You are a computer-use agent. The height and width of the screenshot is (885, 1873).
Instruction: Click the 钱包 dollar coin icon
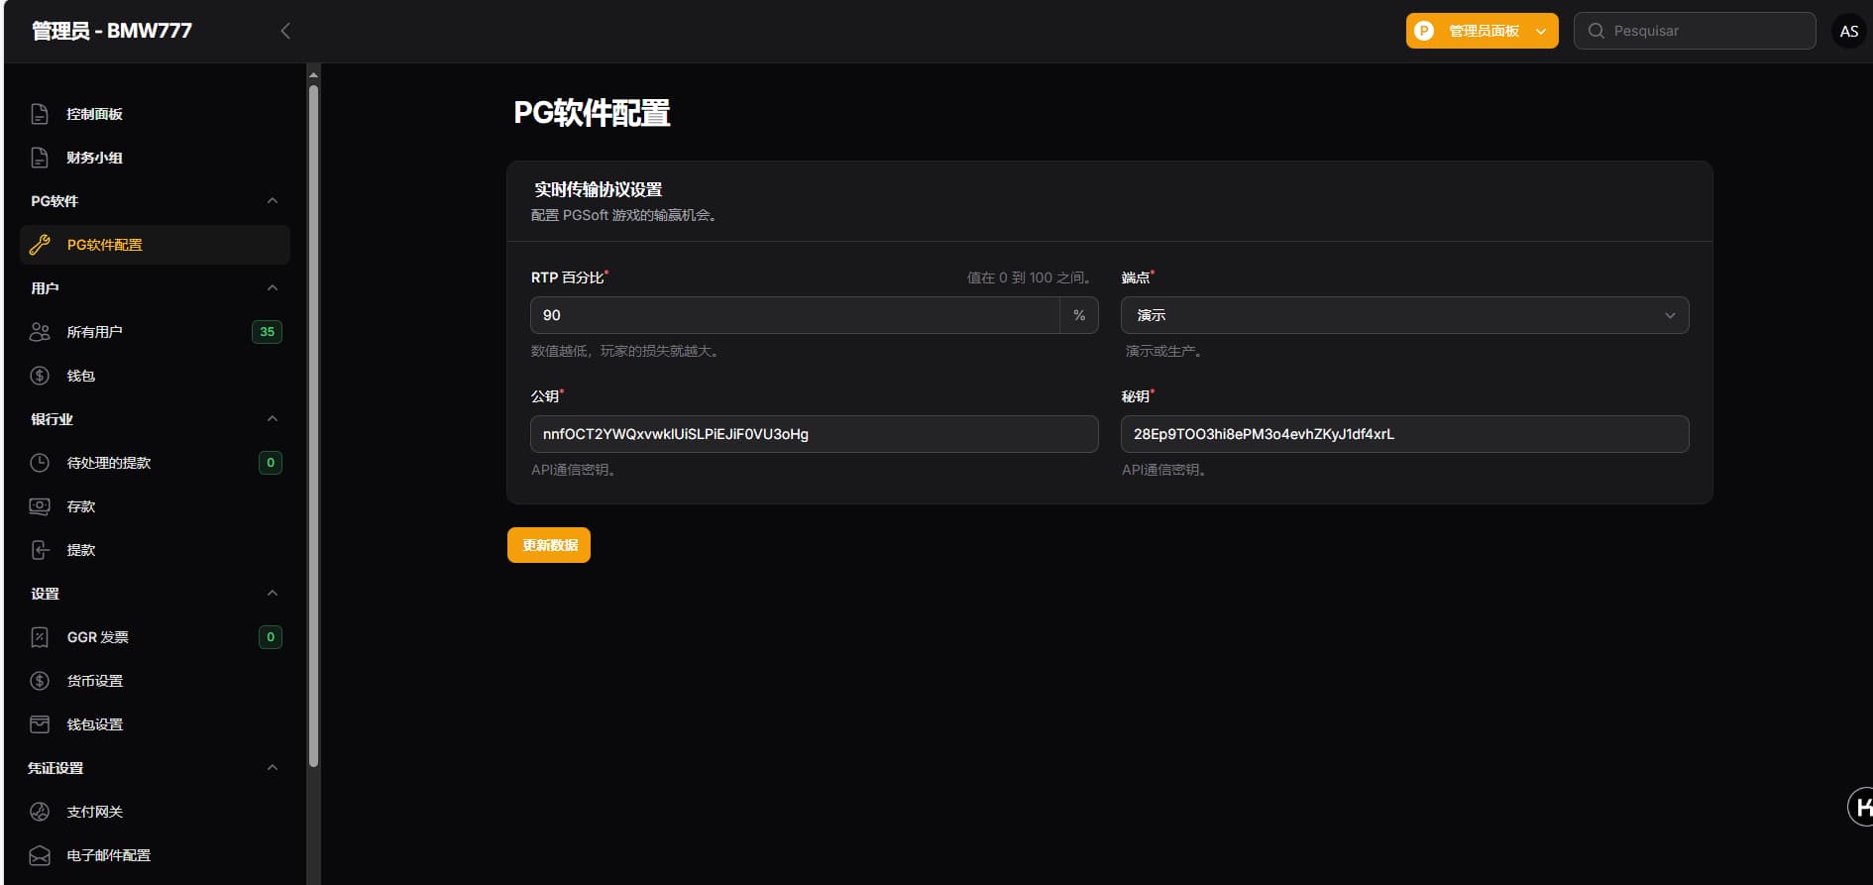click(40, 376)
